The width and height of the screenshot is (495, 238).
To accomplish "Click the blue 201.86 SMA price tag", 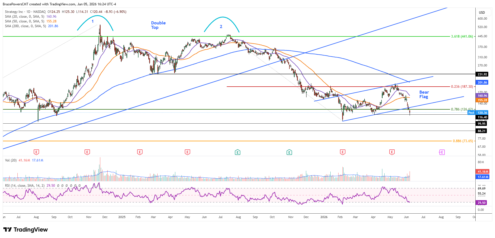I will pyautogui.click(x=482, y=82).
